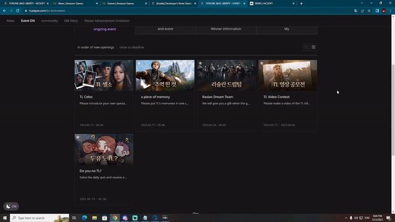Open the Event ON menu item
The height and width of the screenshot is (222, 395).
pos(28,20)
